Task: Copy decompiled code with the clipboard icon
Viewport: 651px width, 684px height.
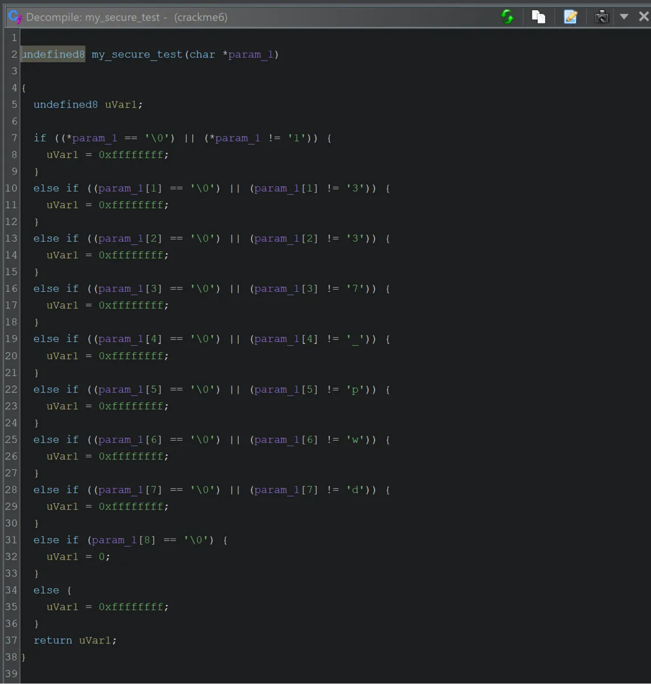Action: coord(538,17)
